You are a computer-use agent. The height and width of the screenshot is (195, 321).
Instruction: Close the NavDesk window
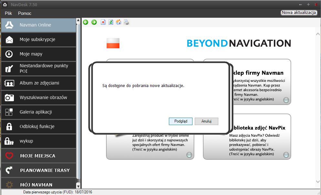(x=316, y=5)
